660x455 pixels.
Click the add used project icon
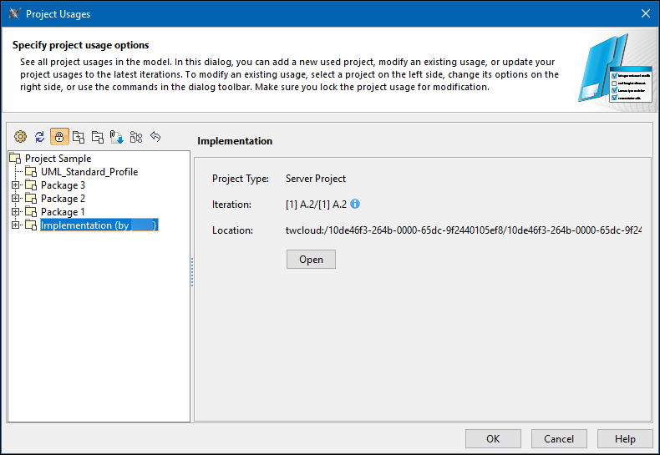pos(79,137)
